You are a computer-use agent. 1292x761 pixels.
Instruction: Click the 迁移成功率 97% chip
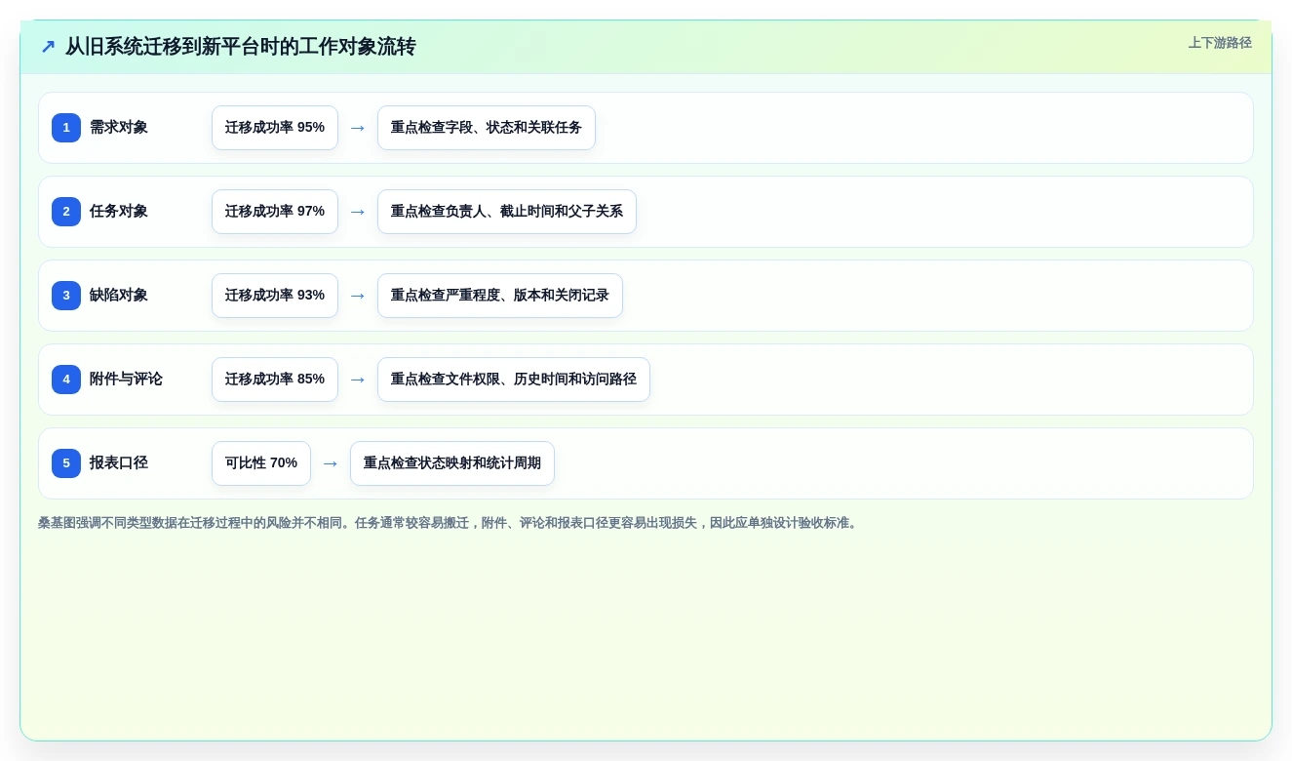coord(275,212)
